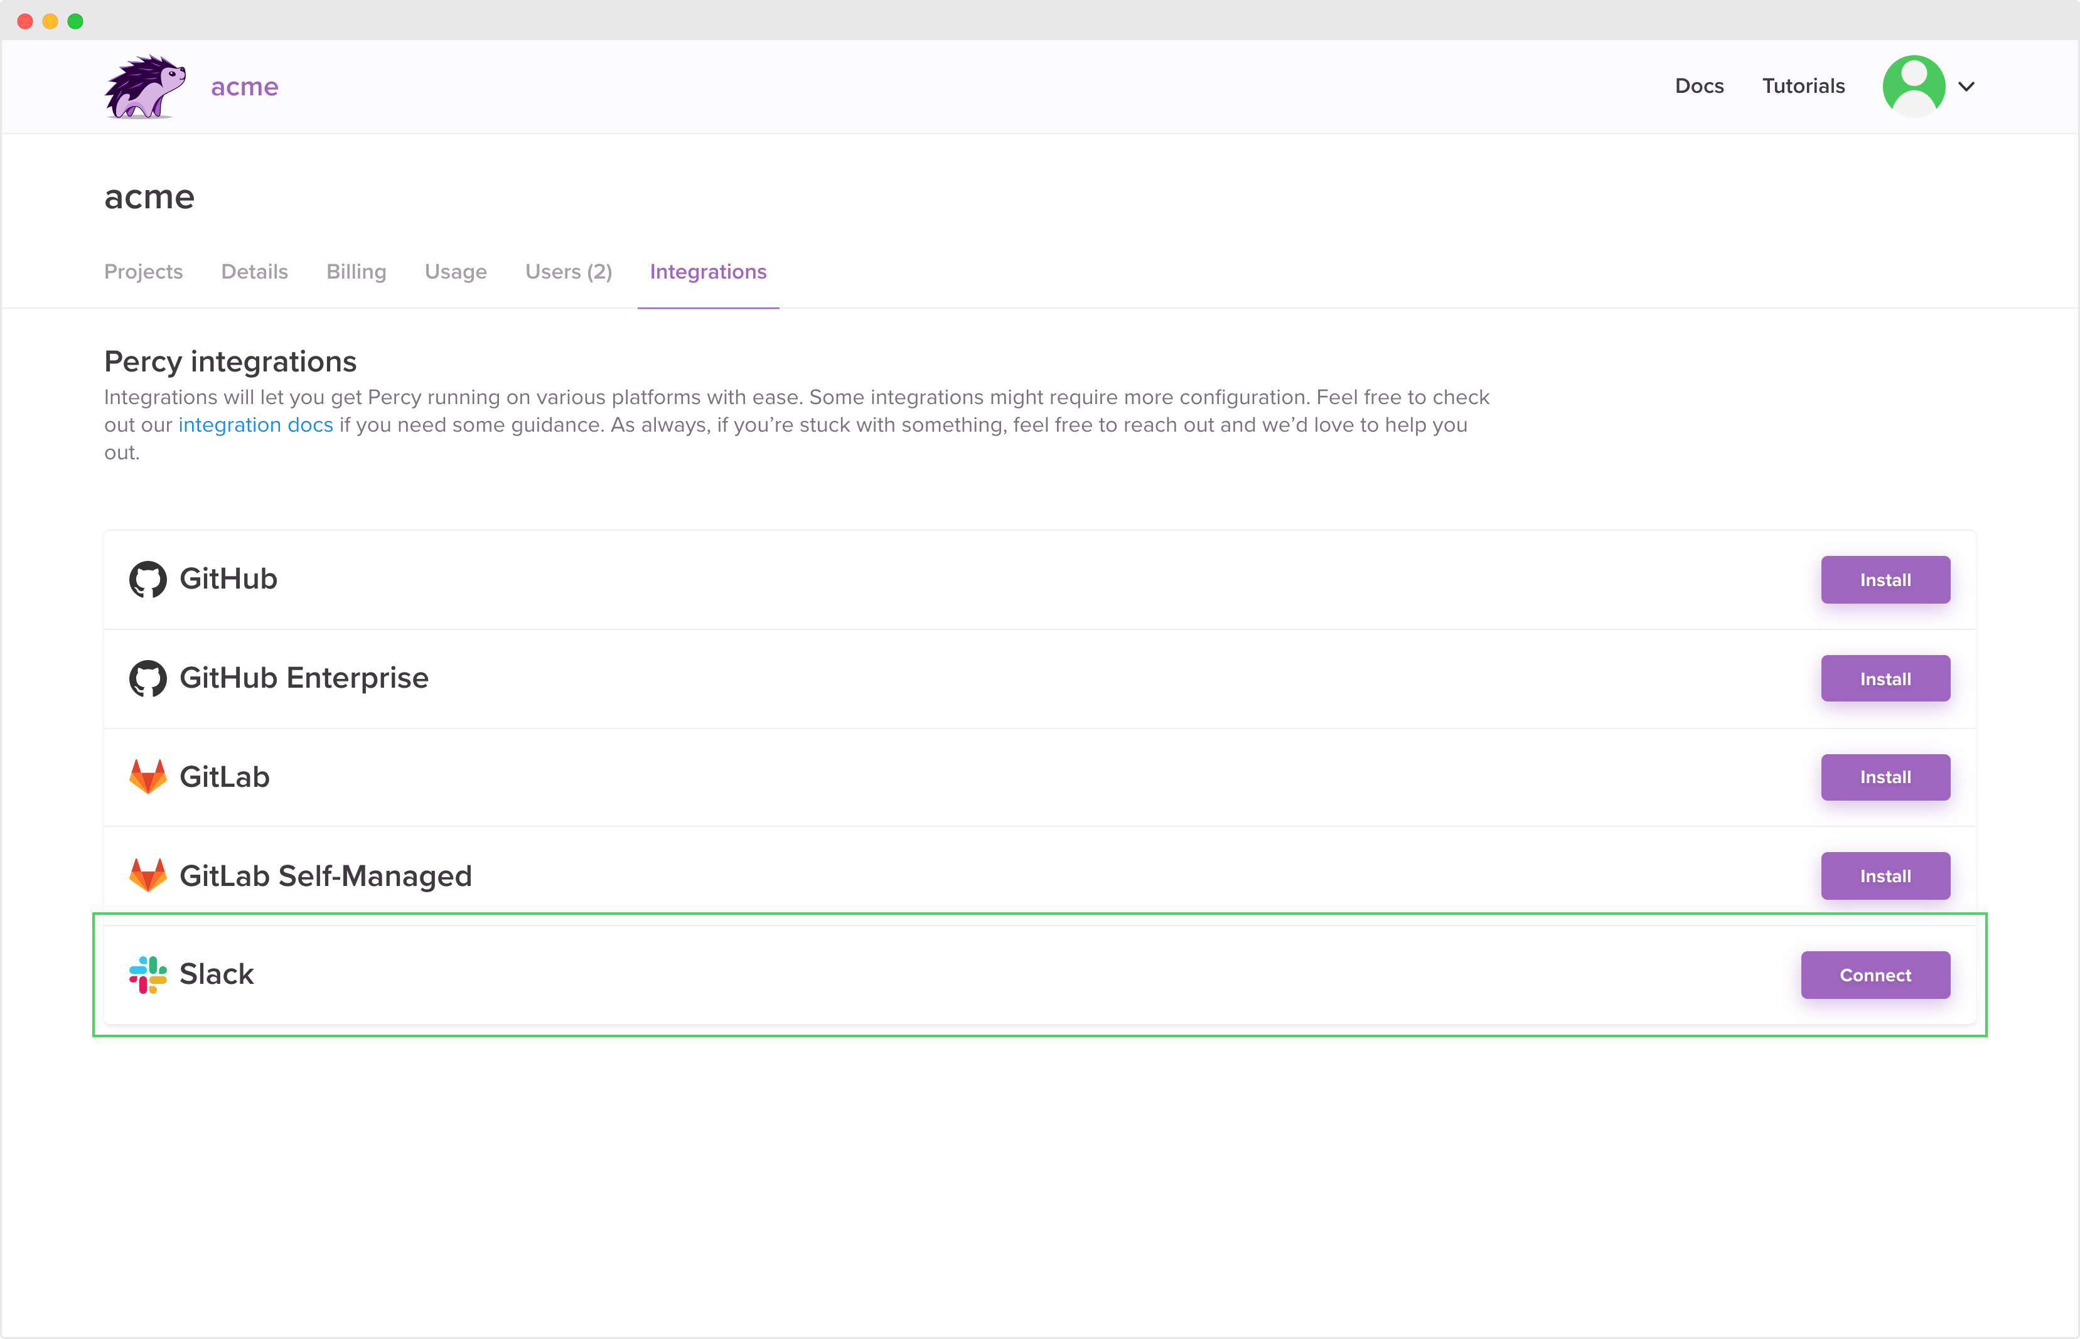
Task: Click the green user avatar icon
Action: coord(1913,86)
